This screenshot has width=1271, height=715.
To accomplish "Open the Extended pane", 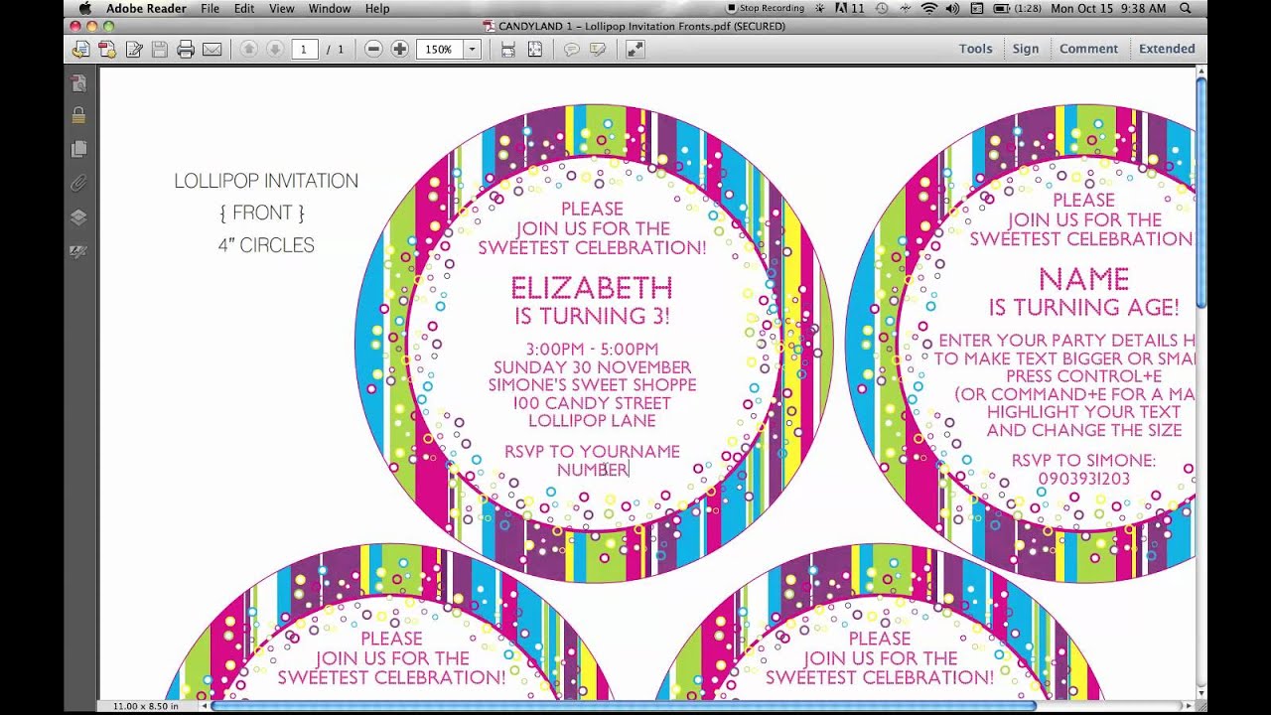I will pos(1167,49).
